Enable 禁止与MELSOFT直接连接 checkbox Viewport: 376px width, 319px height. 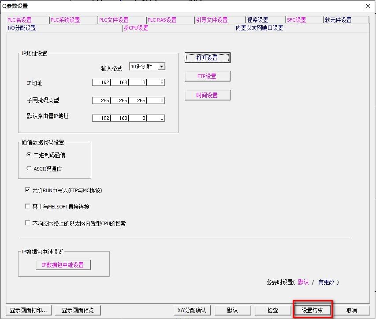[x=27, y=206]
